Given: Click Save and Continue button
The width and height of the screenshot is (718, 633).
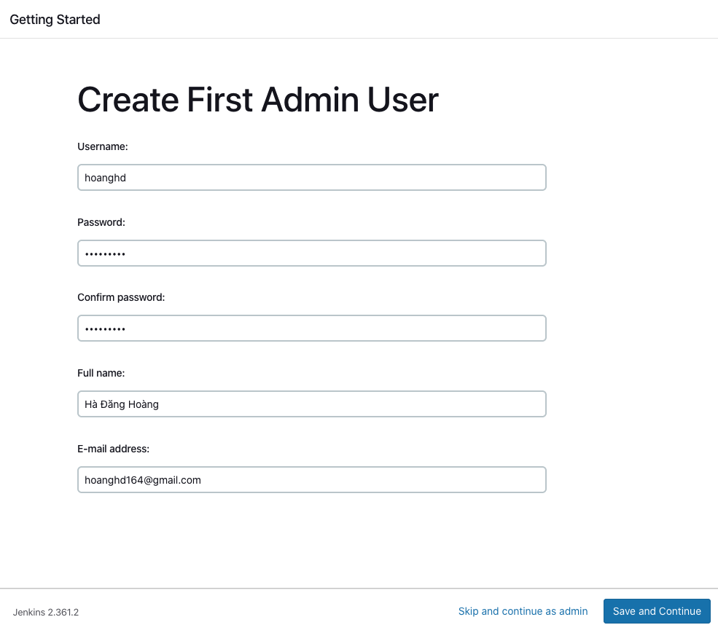Looking at the screenshot, I should 657,611.
